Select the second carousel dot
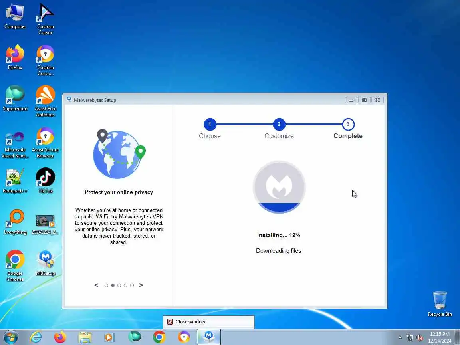 [113, 286]
